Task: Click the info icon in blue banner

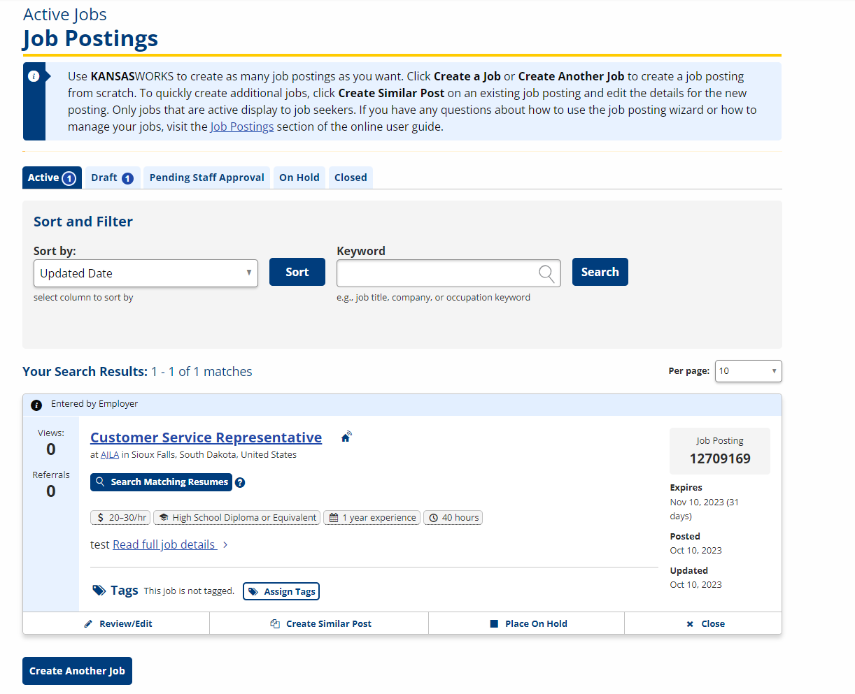Action: coord(34,76)
